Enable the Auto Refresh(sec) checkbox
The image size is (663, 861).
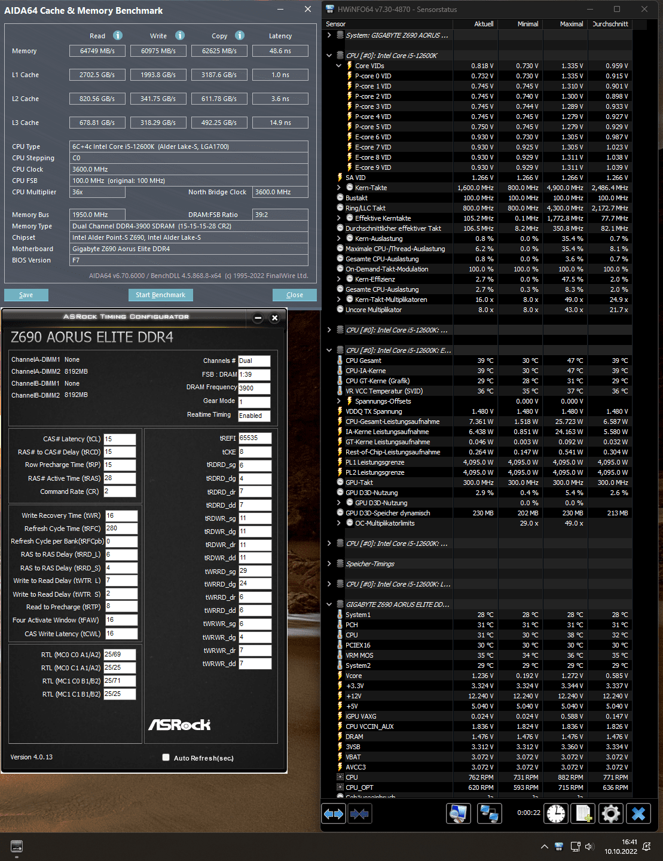[166, 758]
